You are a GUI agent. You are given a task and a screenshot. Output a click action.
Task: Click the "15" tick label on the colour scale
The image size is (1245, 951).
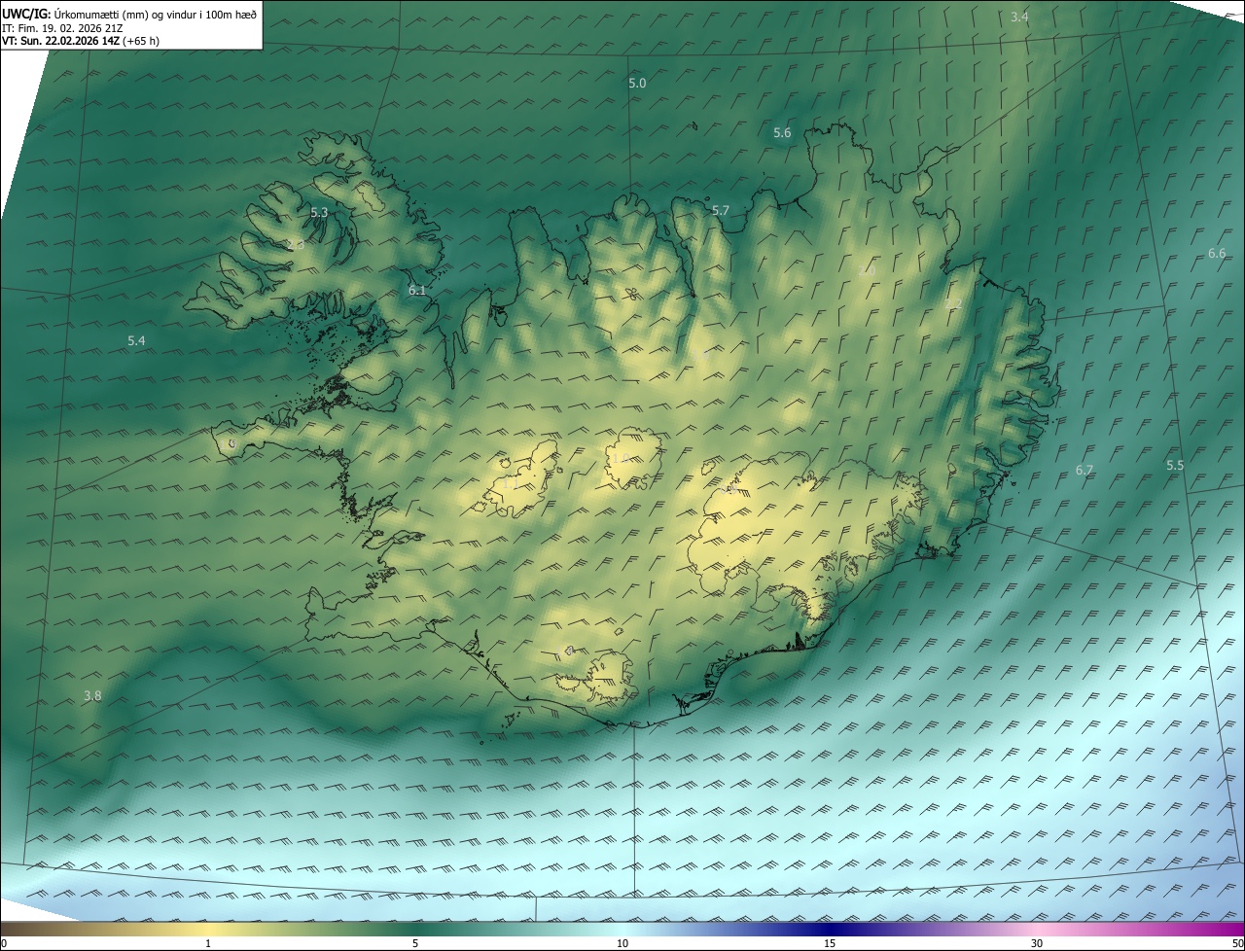tap(830, 943)
